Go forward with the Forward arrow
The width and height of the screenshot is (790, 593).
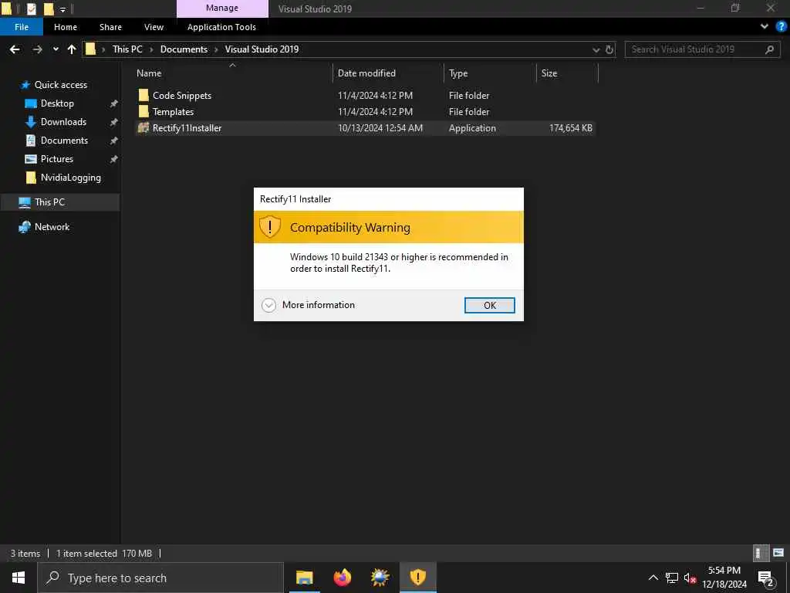(x=37, y=49)
